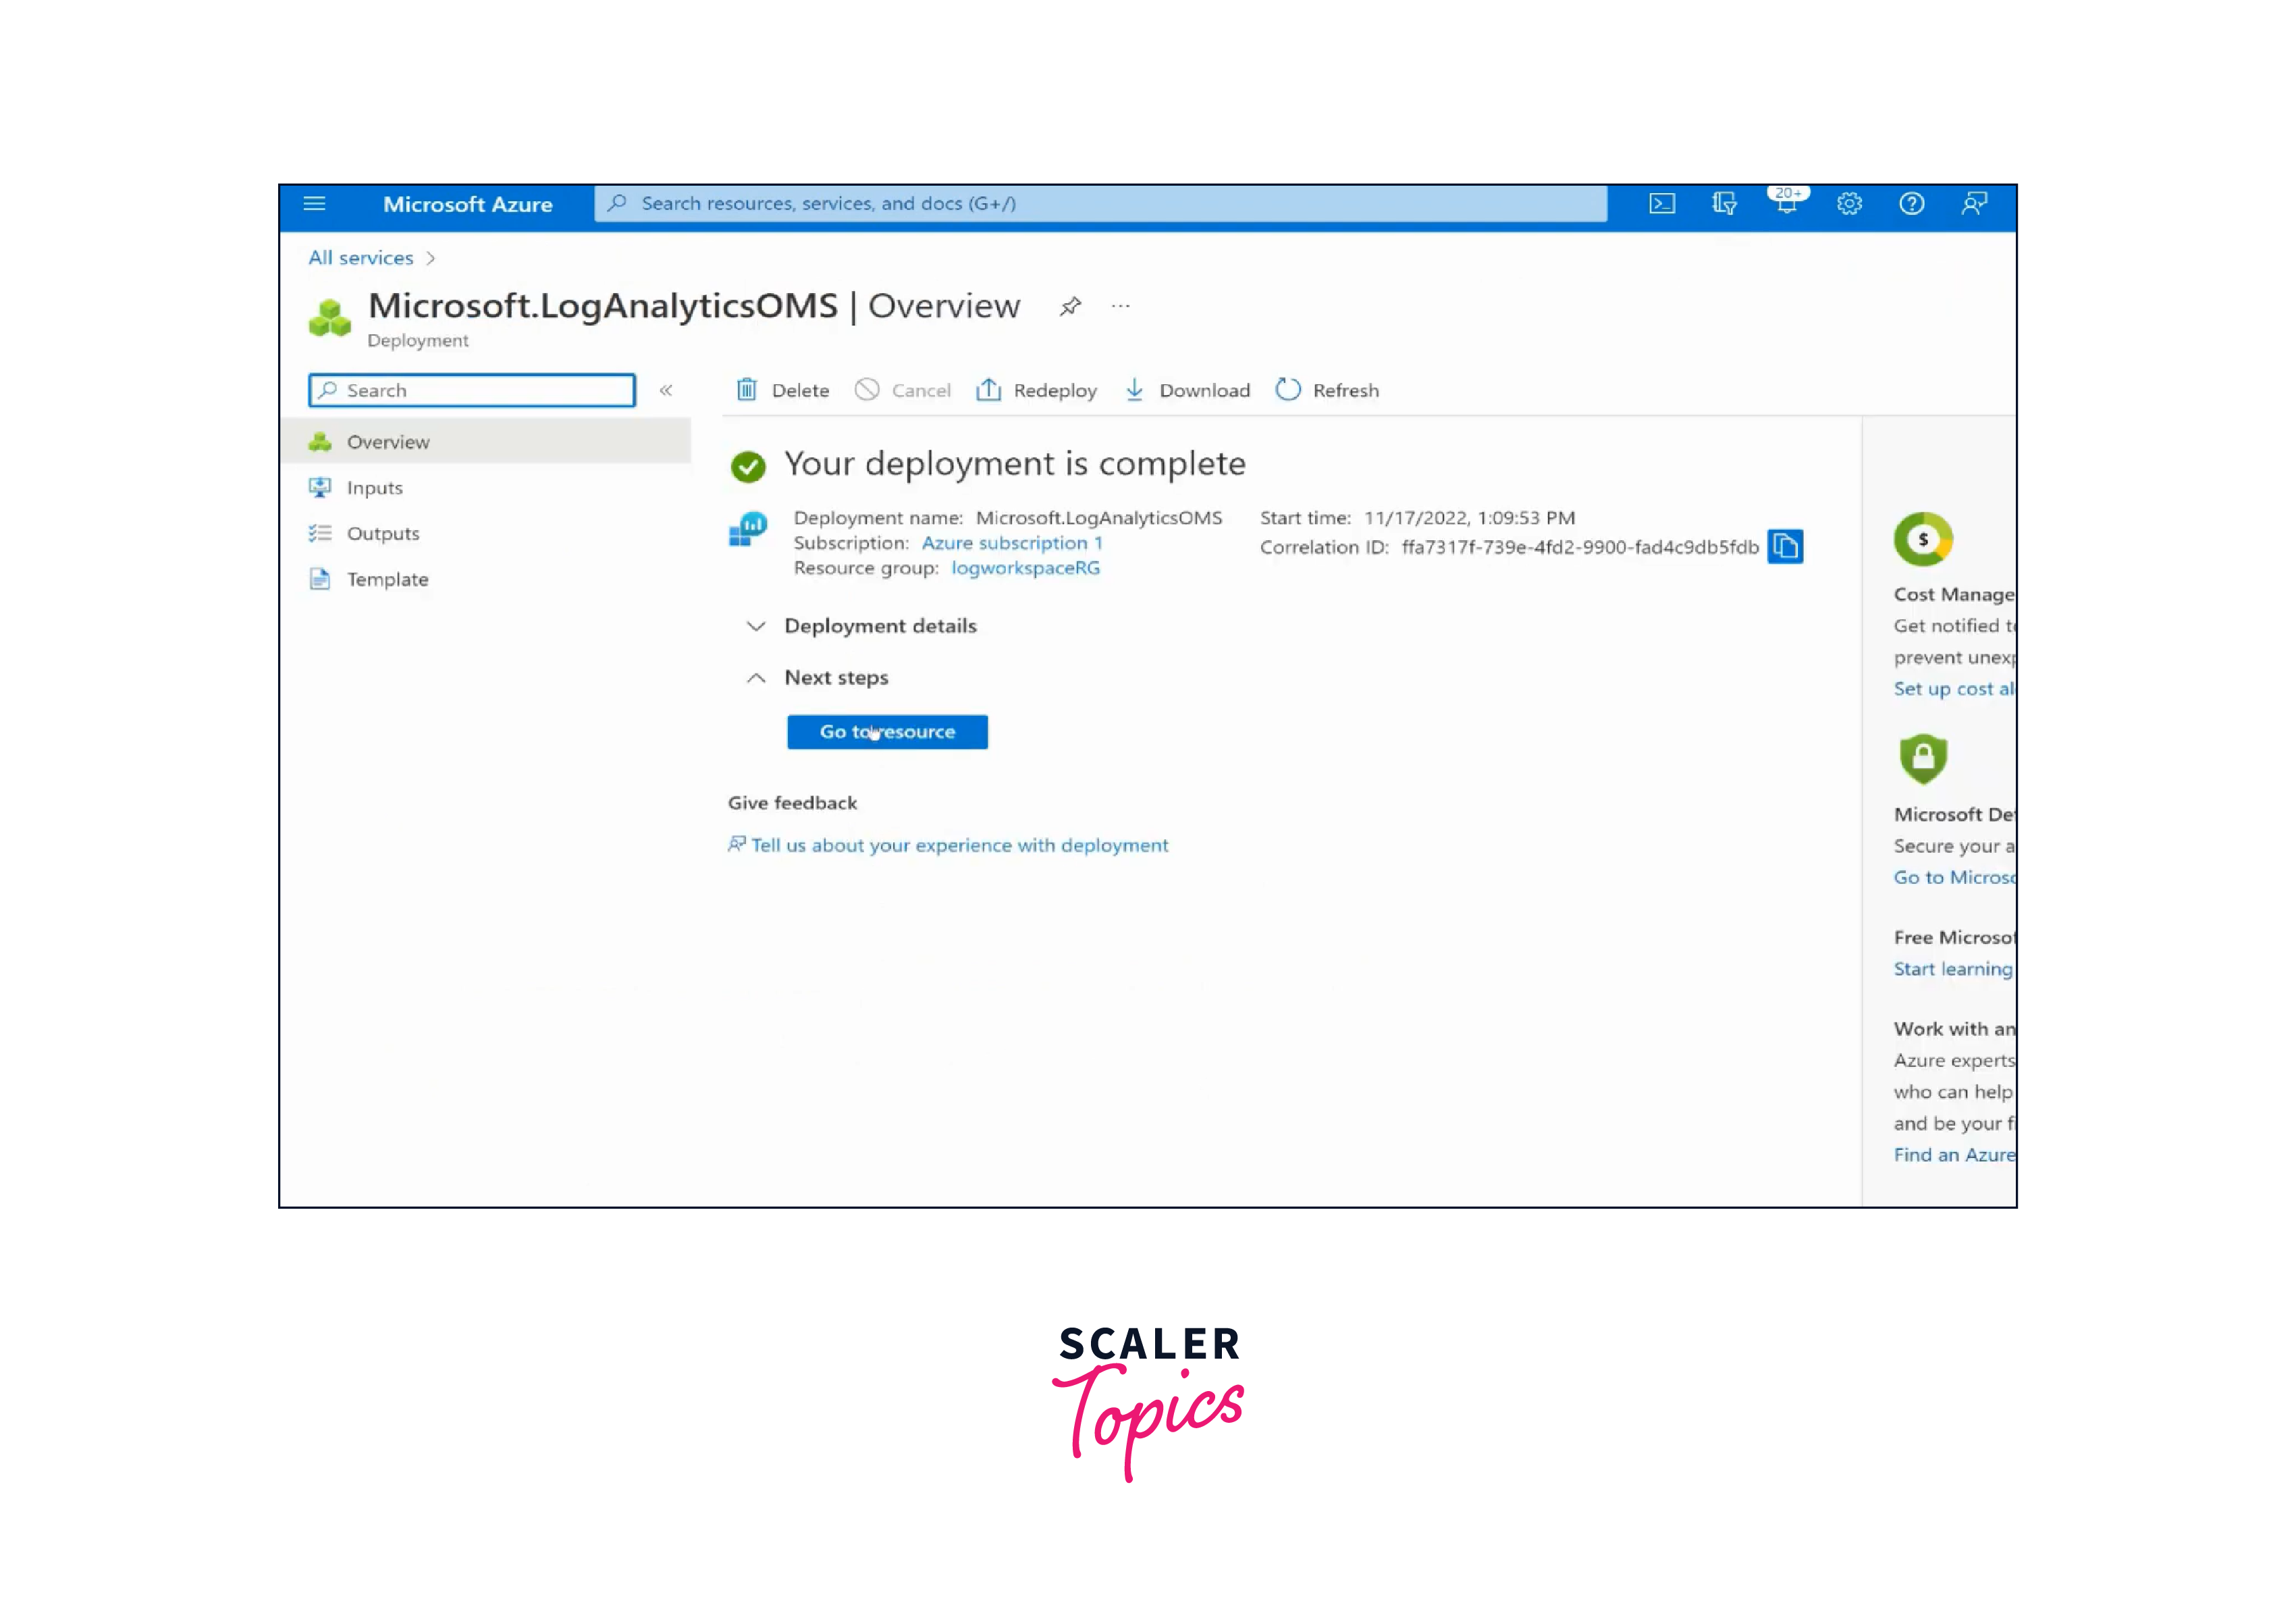Open the feedback icon in top bar
Screen dimensions: 2296x1622
(x=1974, y=204)
